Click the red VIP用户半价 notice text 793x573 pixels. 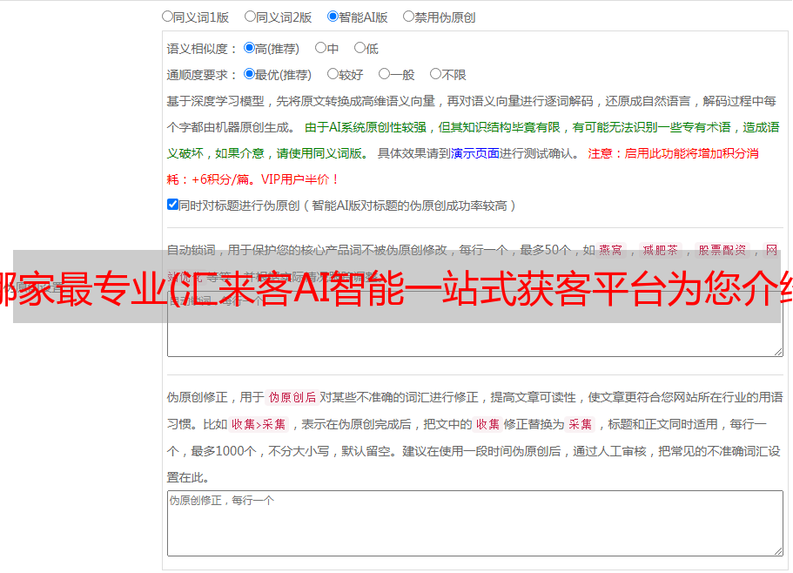click(x=299, y=179)
